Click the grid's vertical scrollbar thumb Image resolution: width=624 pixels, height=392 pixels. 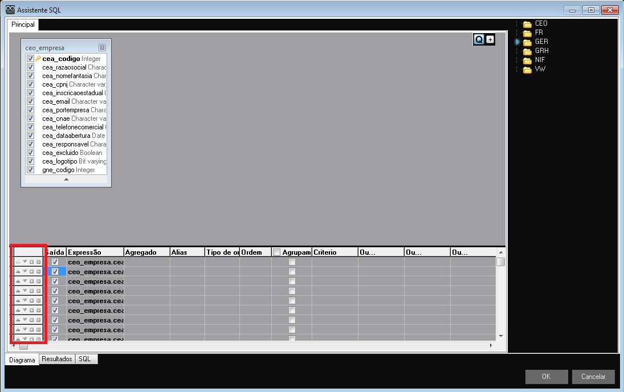click(500, 262)
